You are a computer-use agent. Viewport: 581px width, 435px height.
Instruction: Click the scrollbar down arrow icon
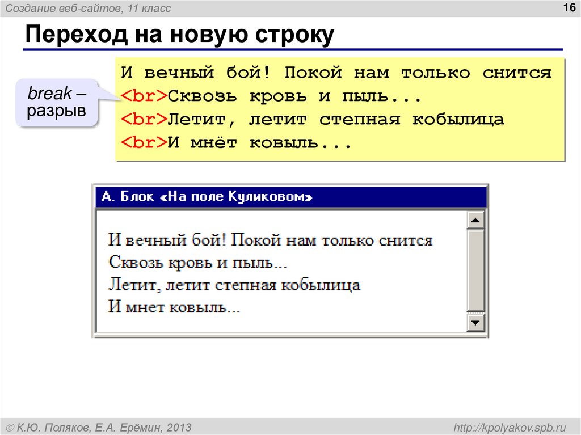475,324
